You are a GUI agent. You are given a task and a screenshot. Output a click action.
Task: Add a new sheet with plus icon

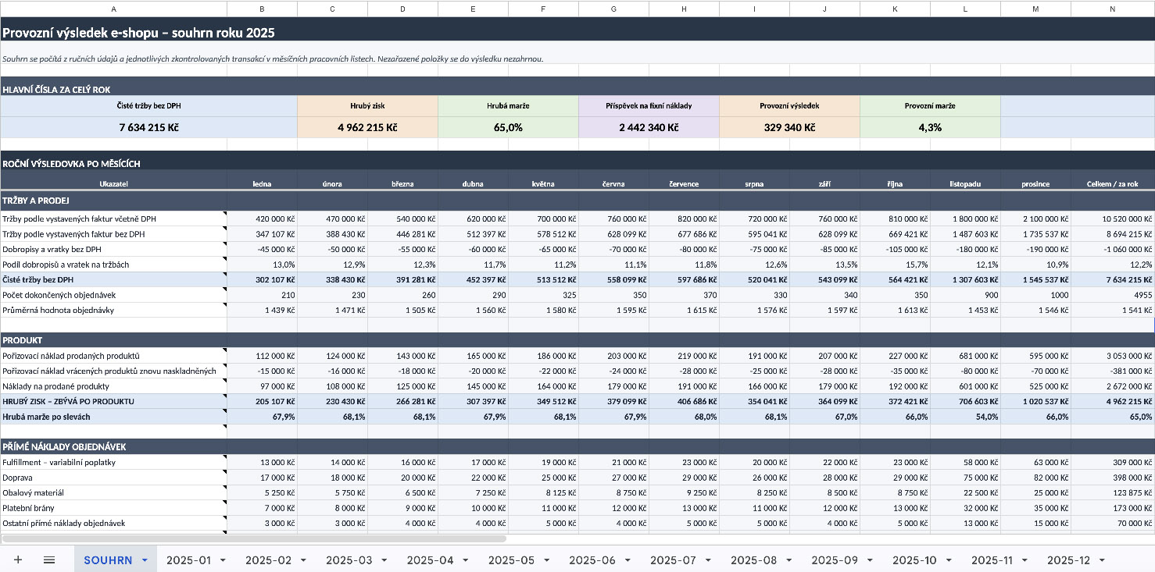(x=17, y=560)
